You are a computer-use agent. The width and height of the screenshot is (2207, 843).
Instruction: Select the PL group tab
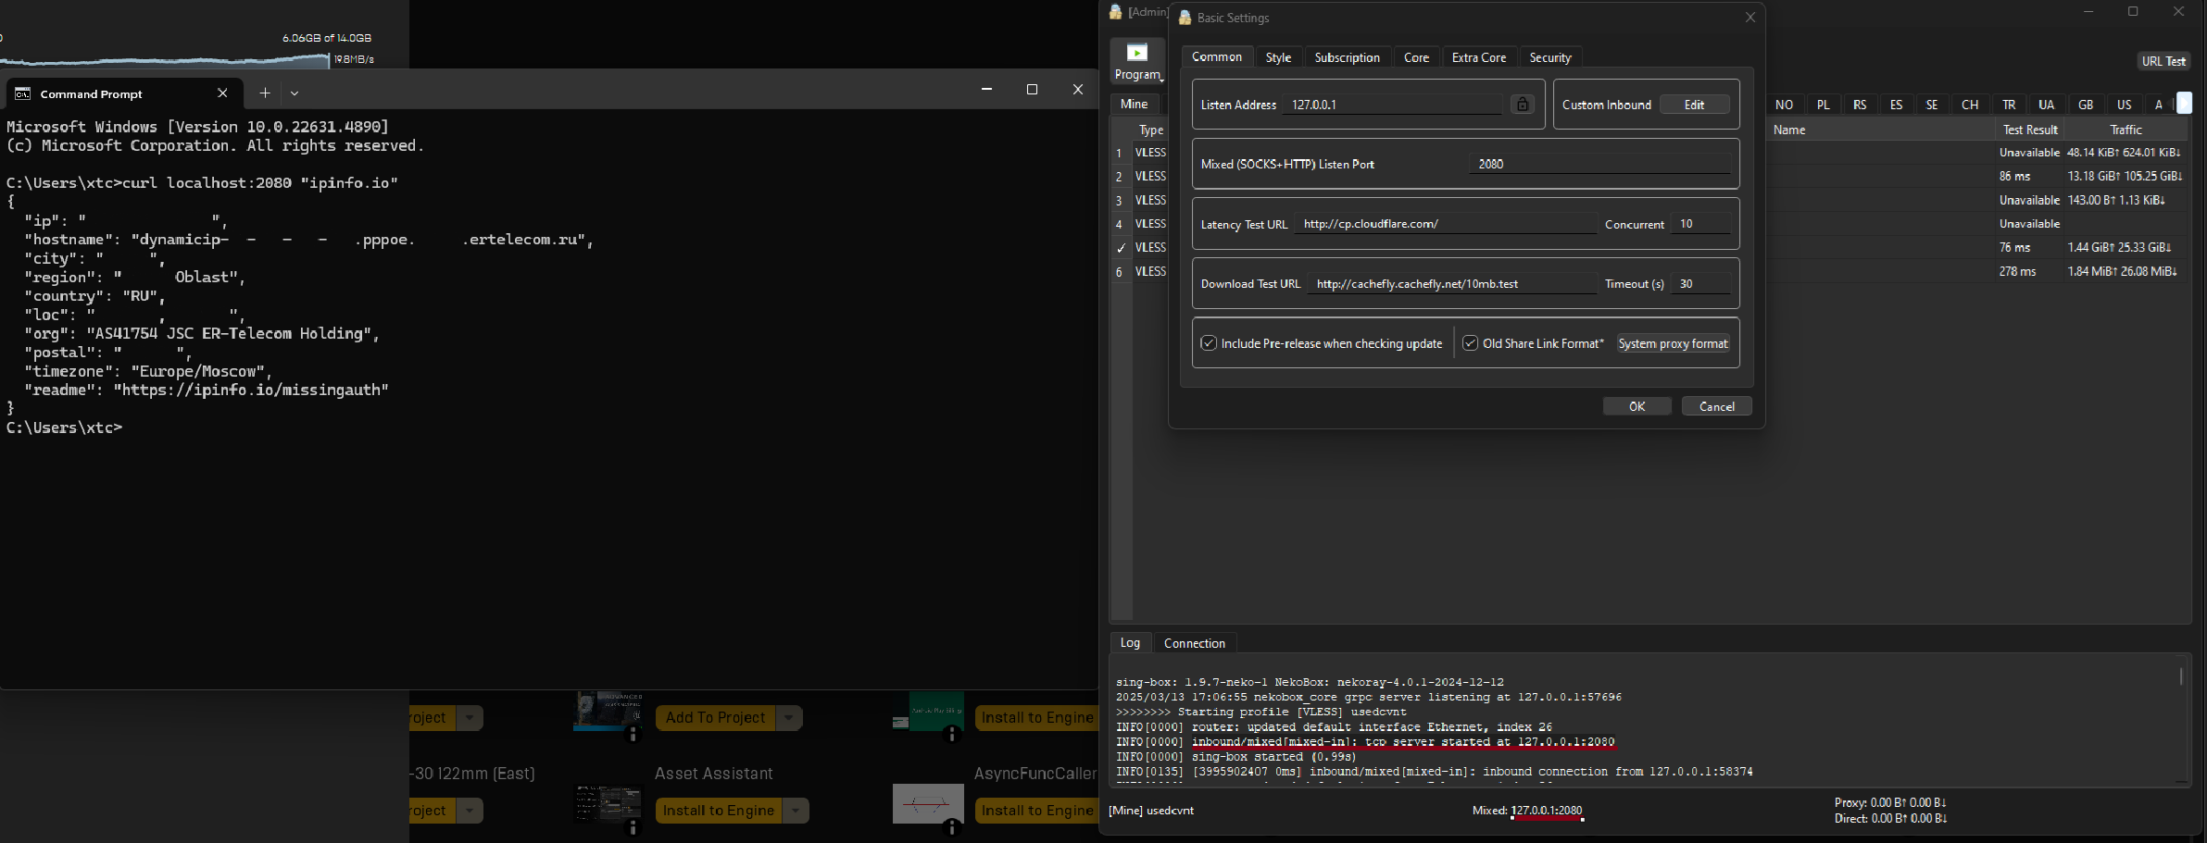coord(1823,105)
